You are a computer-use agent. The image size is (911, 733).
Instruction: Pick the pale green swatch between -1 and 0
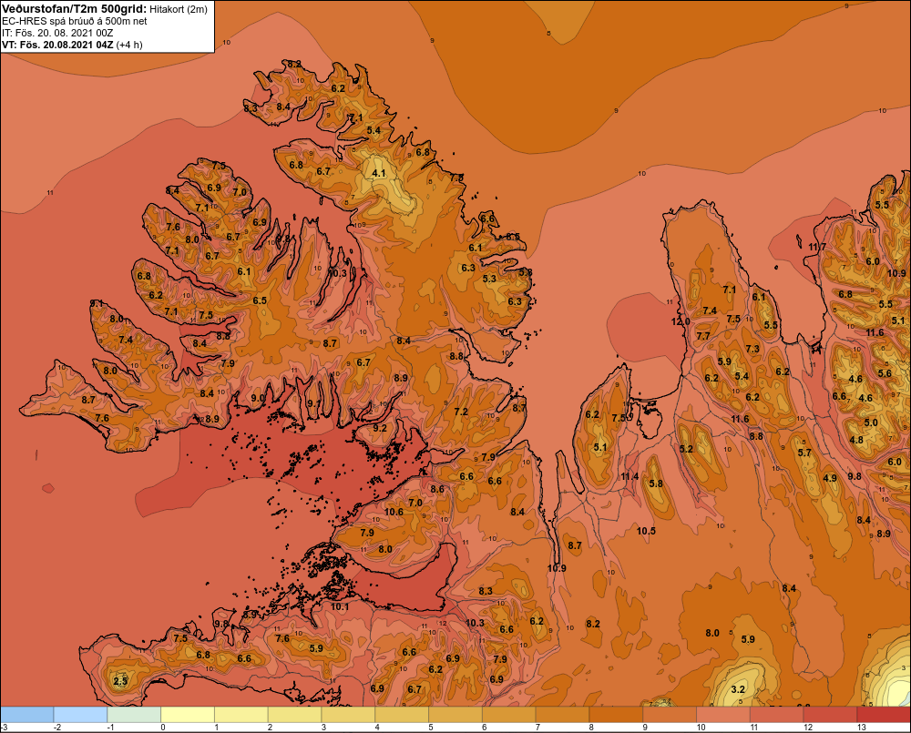134,715
